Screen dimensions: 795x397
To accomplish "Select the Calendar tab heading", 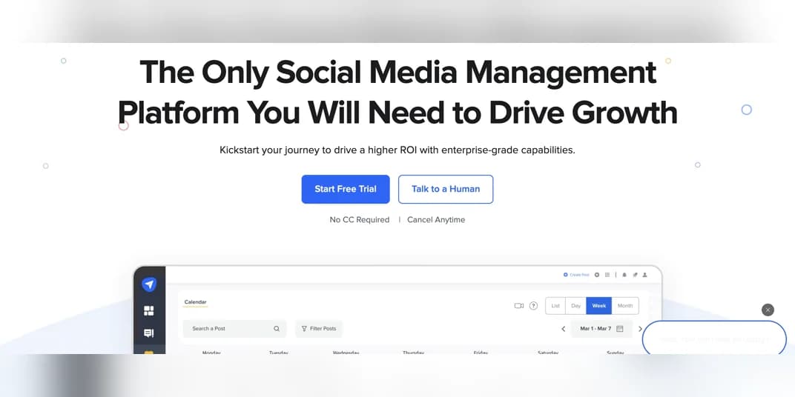I will (195, 302).
